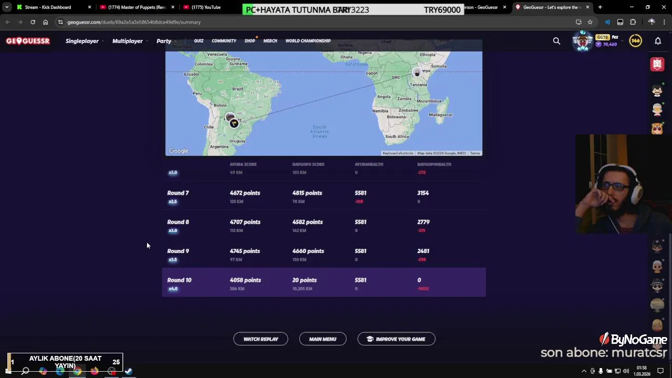Image resolution: width=672 pixels, height=378 pixels.
Task: Select the Round 8 row
Action: coord(324,226)
